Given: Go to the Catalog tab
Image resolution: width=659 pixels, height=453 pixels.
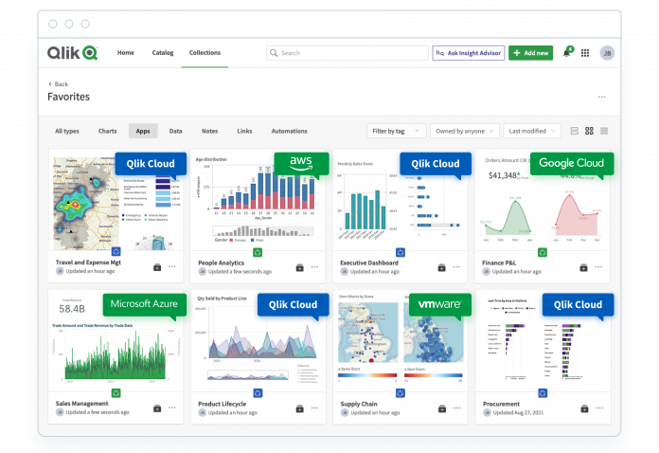Looking at the screenshot, I should point(163,53).
